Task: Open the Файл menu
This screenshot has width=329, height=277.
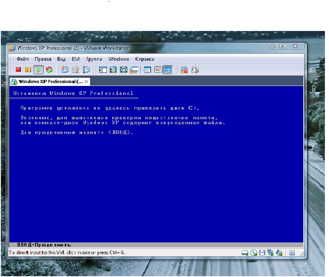Action: 22,59
